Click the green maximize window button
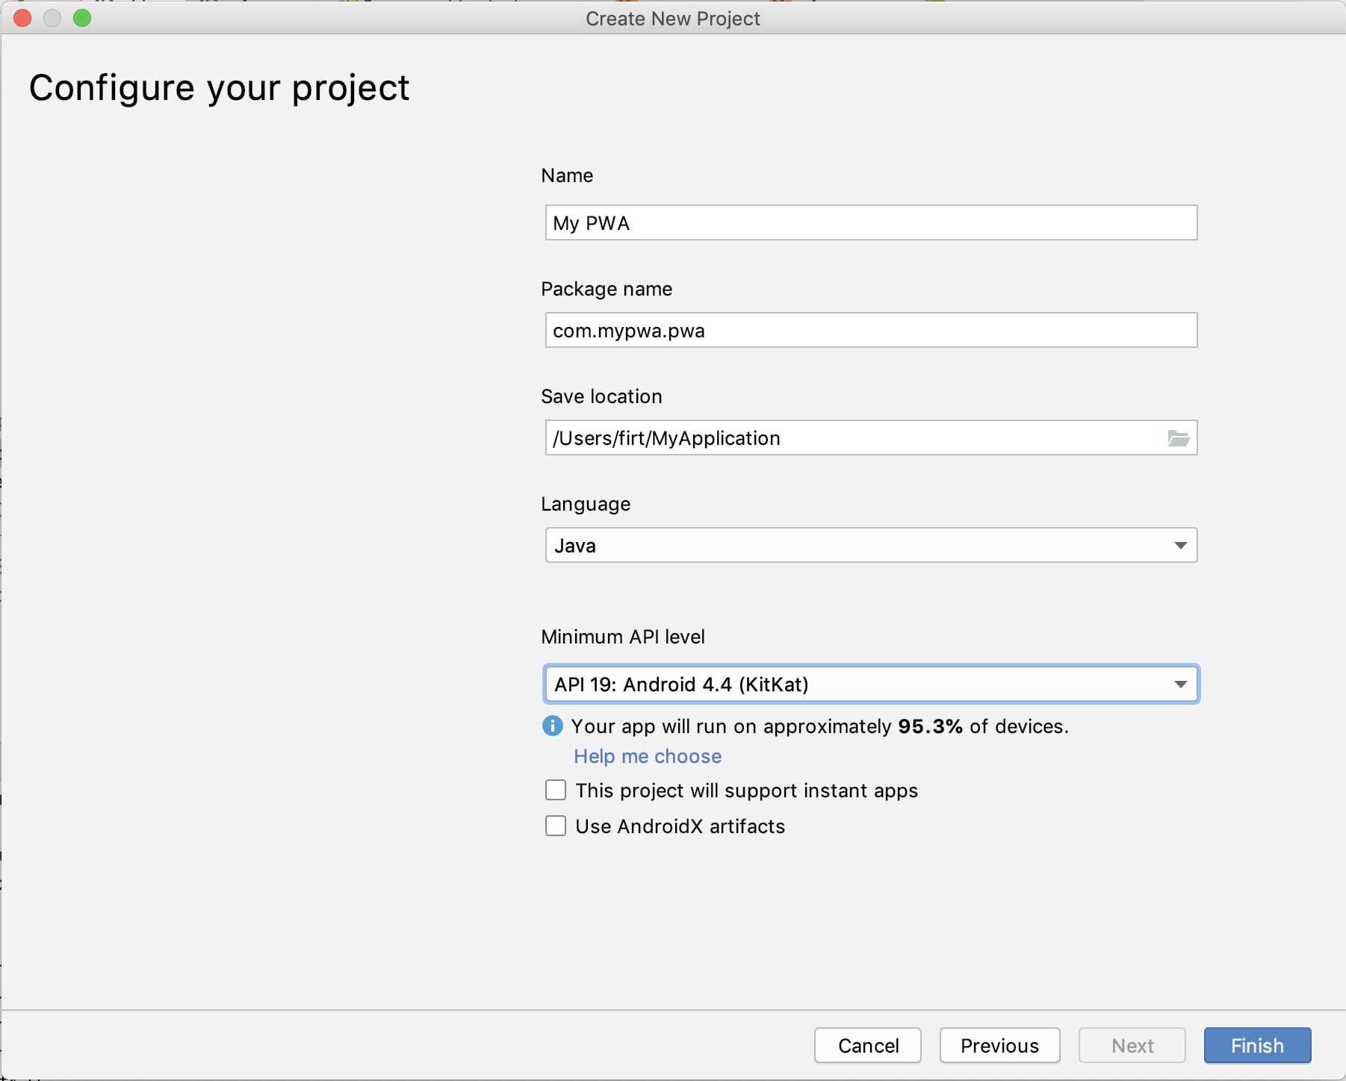 82,18
